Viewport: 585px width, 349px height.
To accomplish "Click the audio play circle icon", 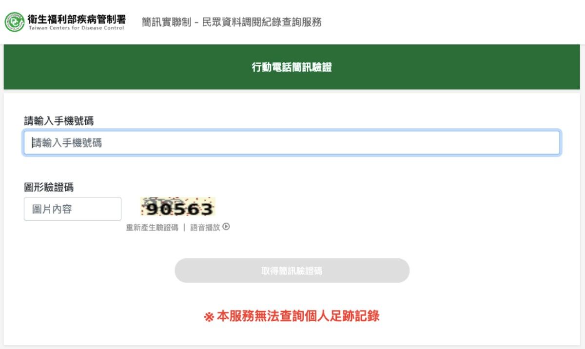I will pyautogui.click(x=226, y=227).
